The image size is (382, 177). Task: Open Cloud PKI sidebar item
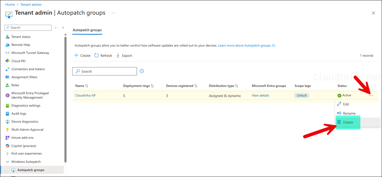(18, 61)
